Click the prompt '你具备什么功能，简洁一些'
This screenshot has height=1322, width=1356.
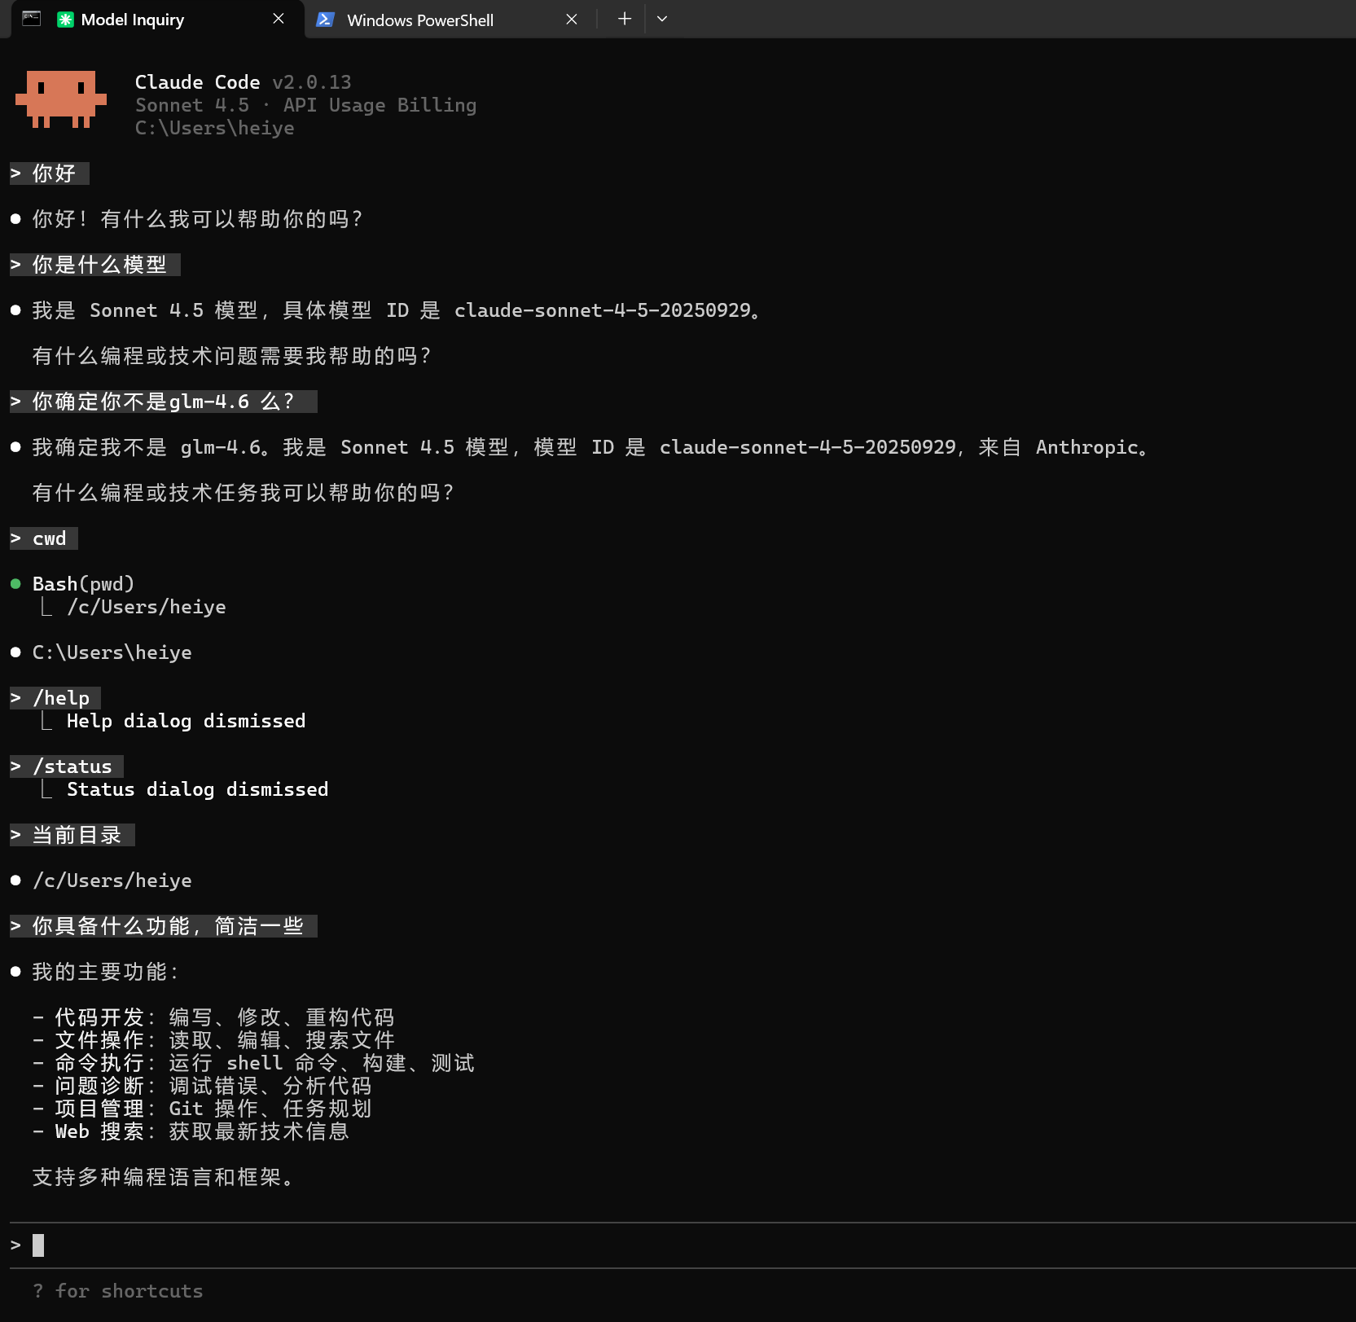coord(163,926)
